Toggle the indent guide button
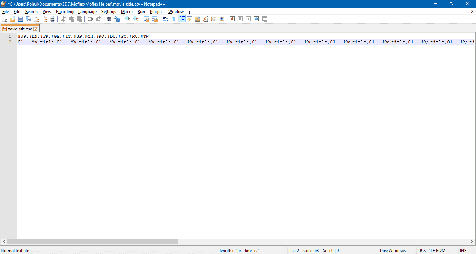This screenshot has height=254, width=476. (x=182, y=19)
